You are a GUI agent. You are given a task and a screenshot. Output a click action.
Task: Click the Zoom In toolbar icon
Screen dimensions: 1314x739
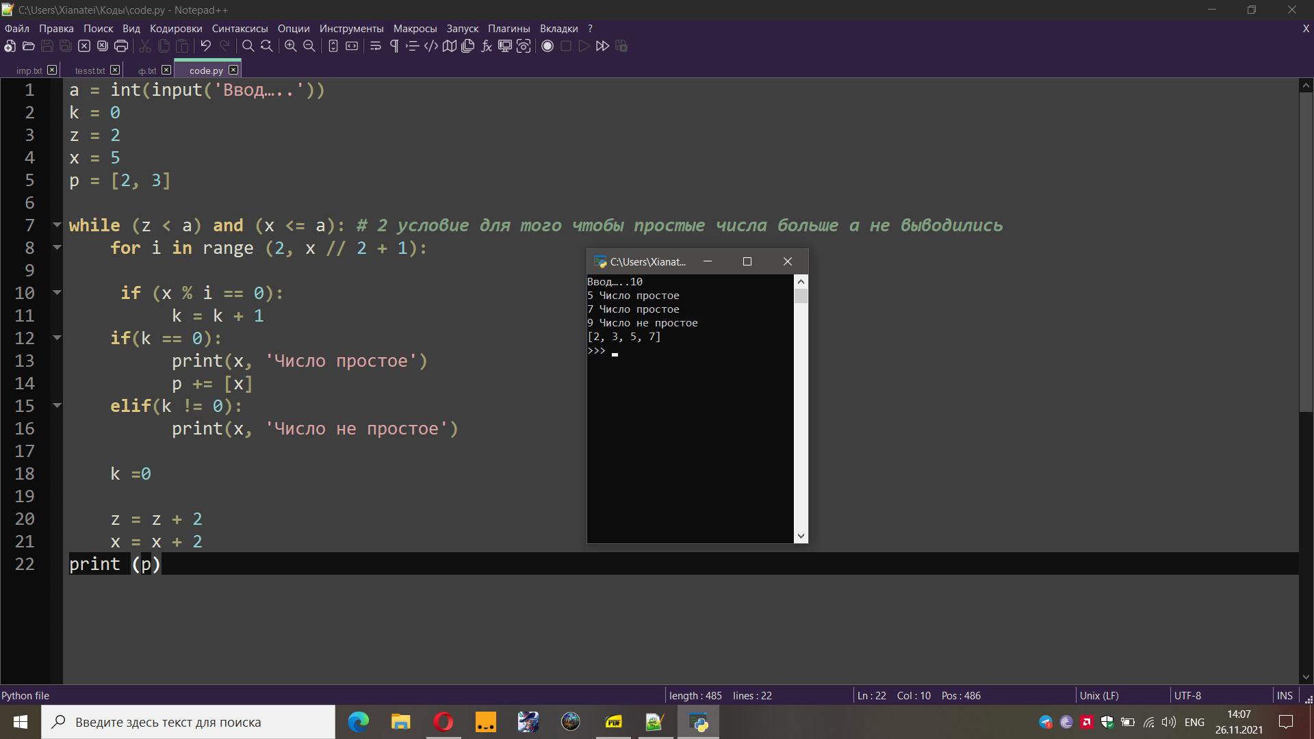pos(290,46)
